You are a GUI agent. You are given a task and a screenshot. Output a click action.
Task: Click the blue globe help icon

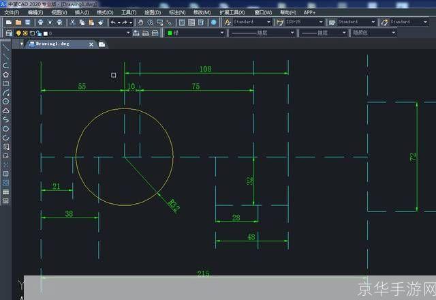tap(213, 22)
